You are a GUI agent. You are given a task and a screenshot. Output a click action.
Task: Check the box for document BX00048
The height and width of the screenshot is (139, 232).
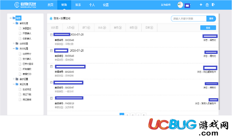(x=51, y=35)
